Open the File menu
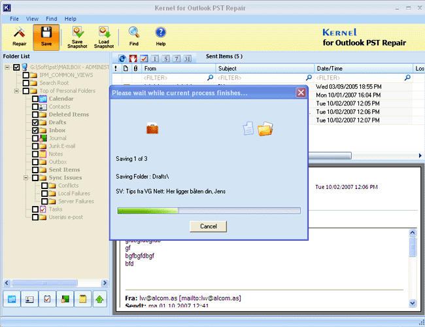The width and height of the screenshot is (425, 327). pyautogui.click(x=14, y=19)
